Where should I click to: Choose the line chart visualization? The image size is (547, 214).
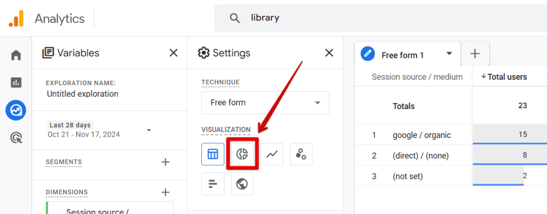point(272,154)
